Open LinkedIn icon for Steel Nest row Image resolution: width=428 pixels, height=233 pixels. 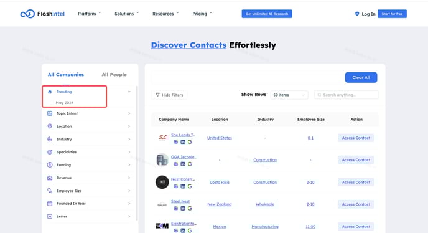183,208
